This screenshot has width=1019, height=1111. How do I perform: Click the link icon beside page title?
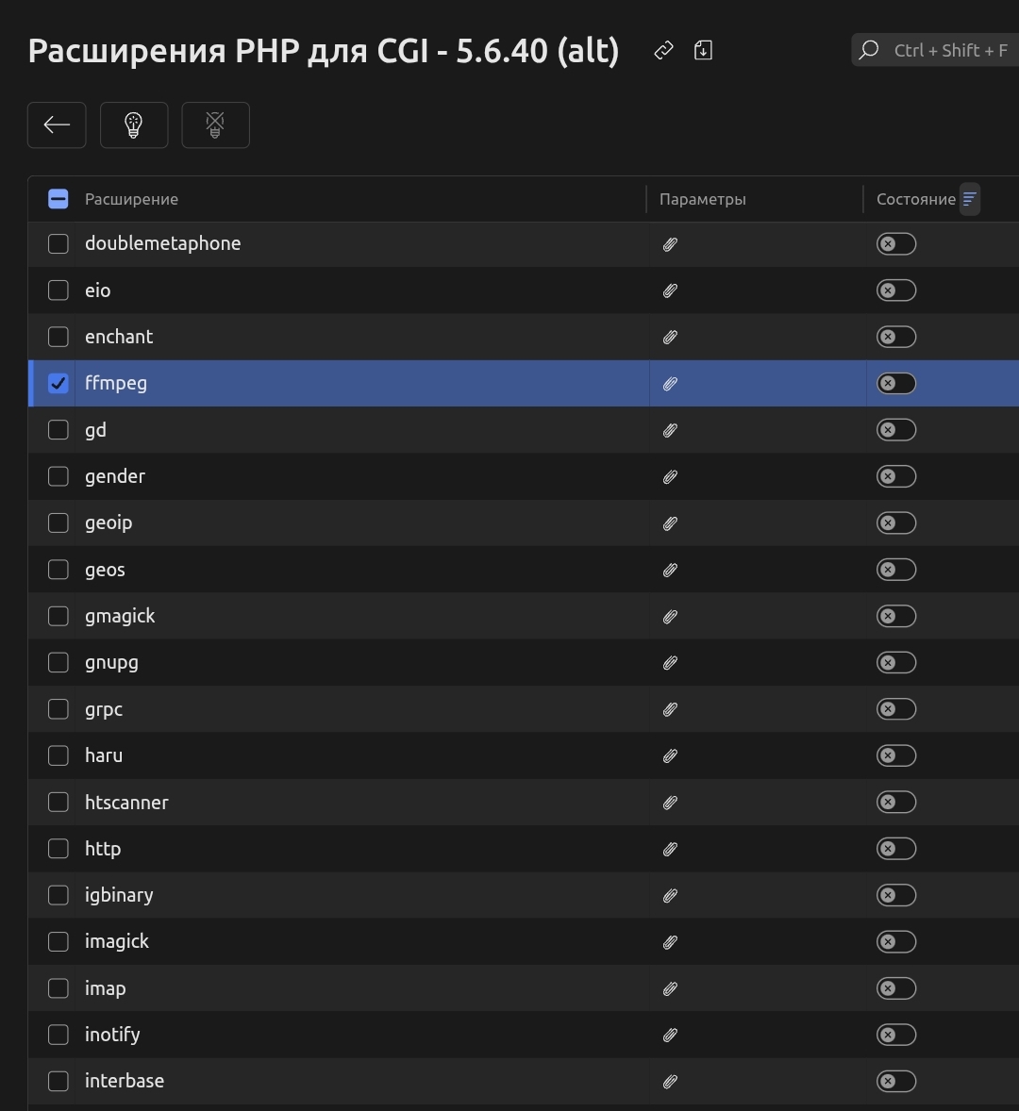point(664,51)
